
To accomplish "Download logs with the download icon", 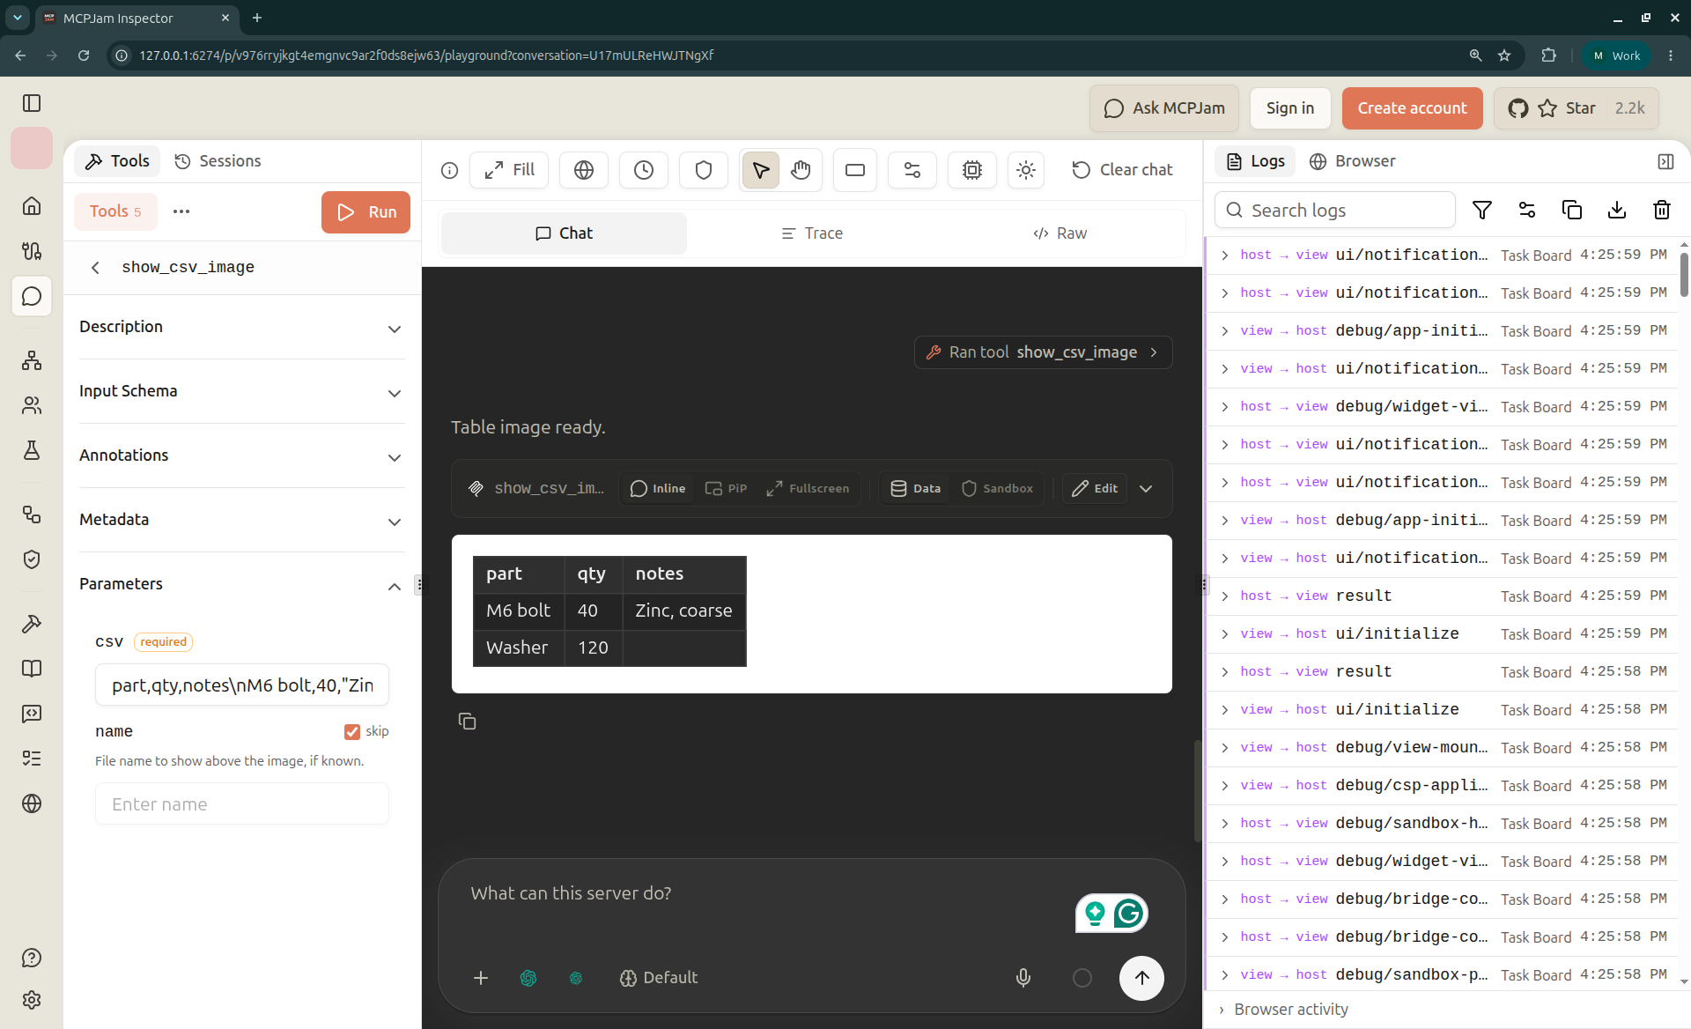I will [x=1617, y=210].
